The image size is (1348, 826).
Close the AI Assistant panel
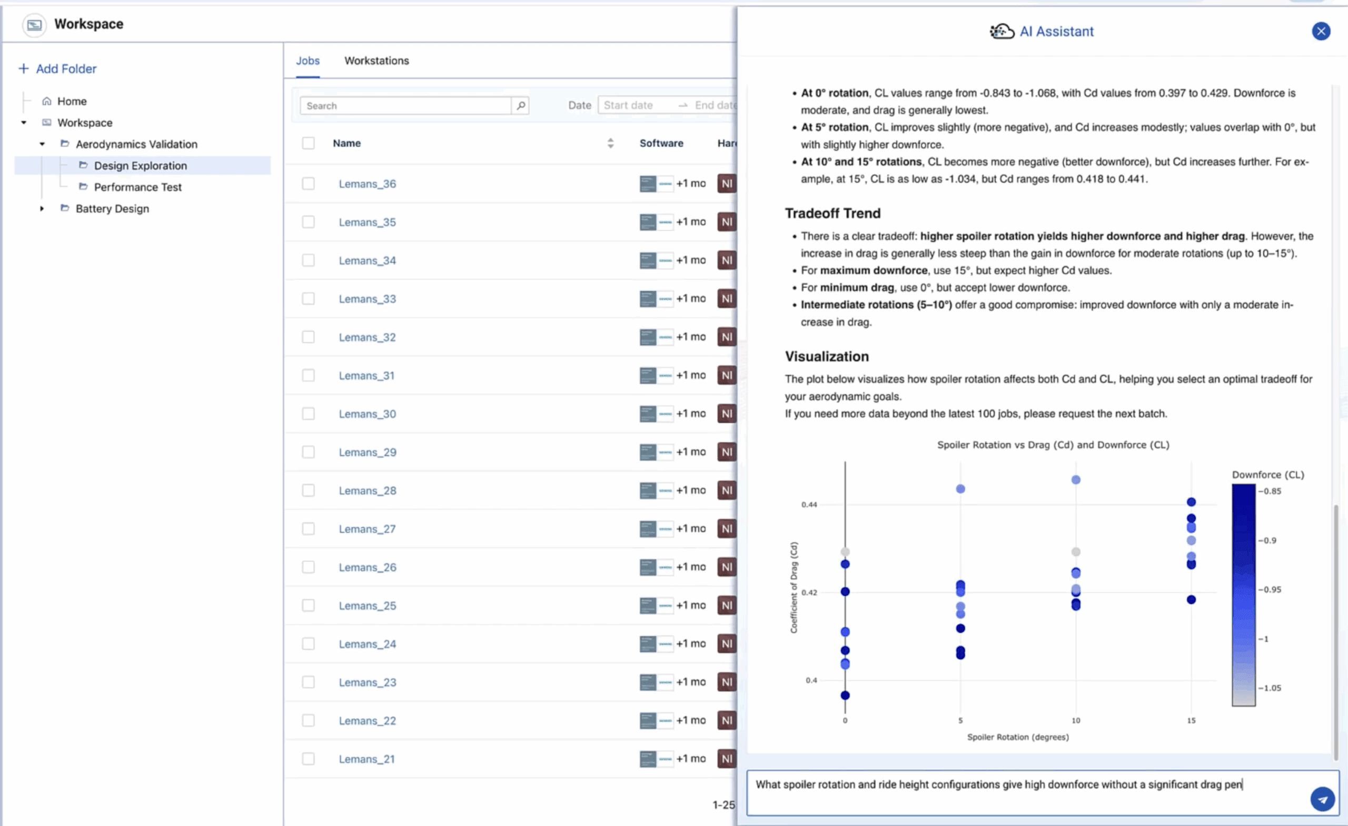(x=1321, y=31)
